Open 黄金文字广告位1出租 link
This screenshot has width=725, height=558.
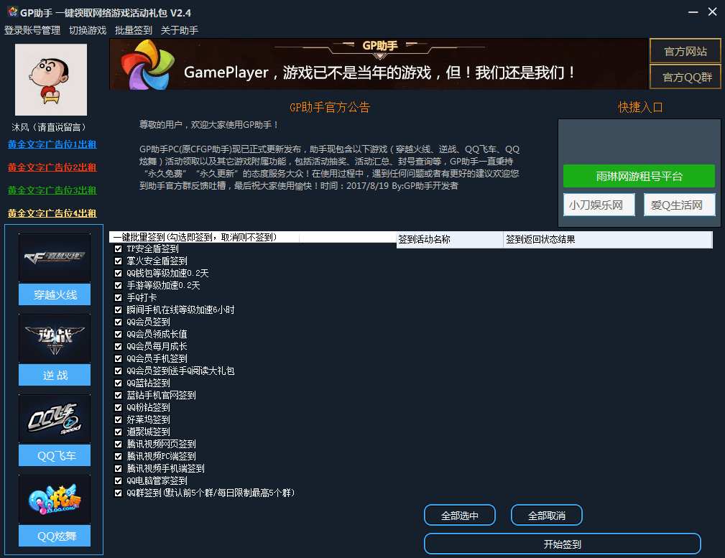(52, 144)
